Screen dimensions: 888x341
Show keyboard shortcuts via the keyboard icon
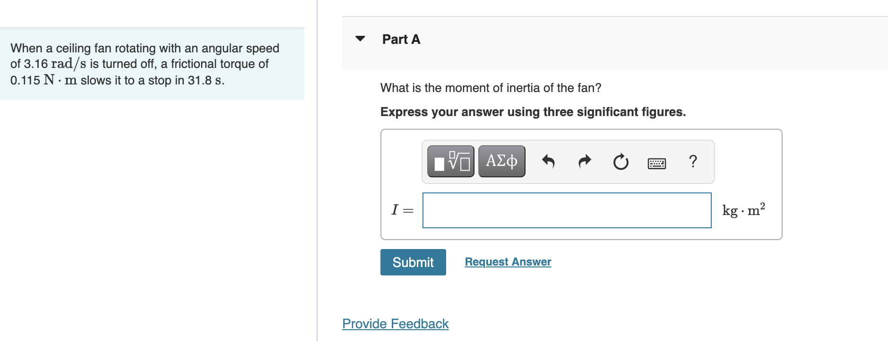tap(657, 163)
